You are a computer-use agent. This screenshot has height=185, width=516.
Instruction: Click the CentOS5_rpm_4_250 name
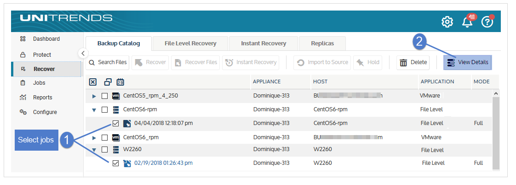click(150, 96)
